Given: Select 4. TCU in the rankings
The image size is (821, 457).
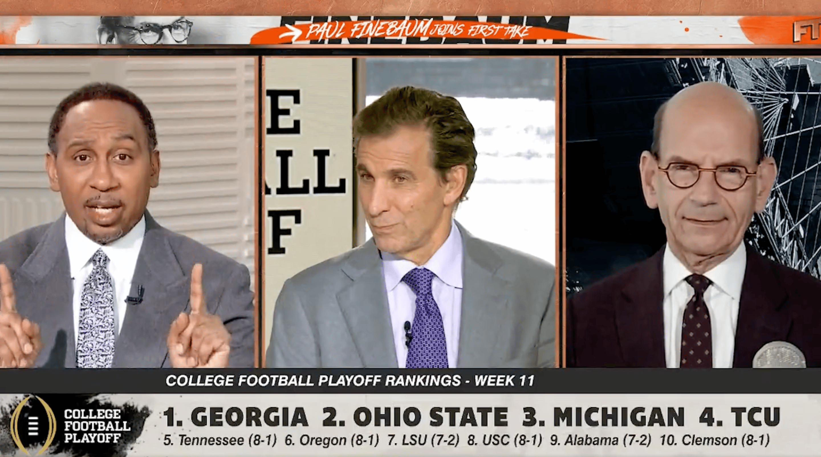Looking at the screenshot, I should click(739, 416).
